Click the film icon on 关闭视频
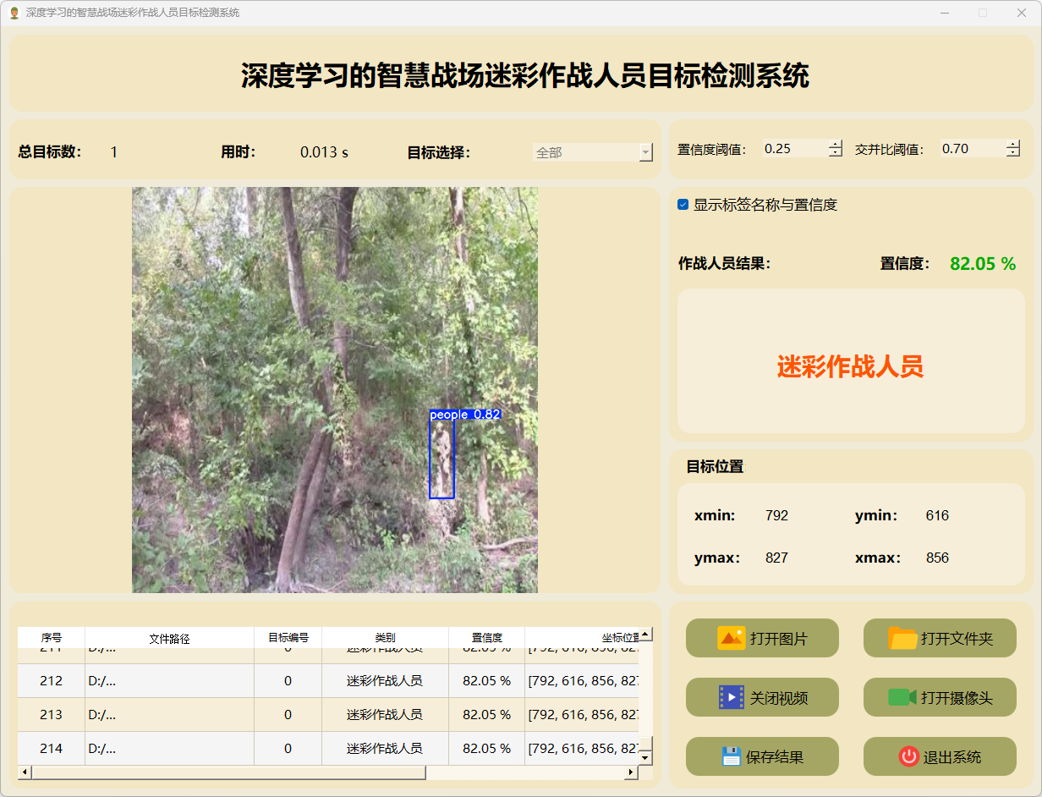Screen dimensions: 1042x797 pos(731,697)
